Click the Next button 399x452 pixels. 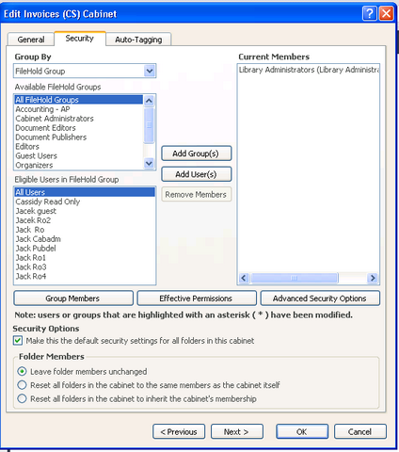pos(237,432)
